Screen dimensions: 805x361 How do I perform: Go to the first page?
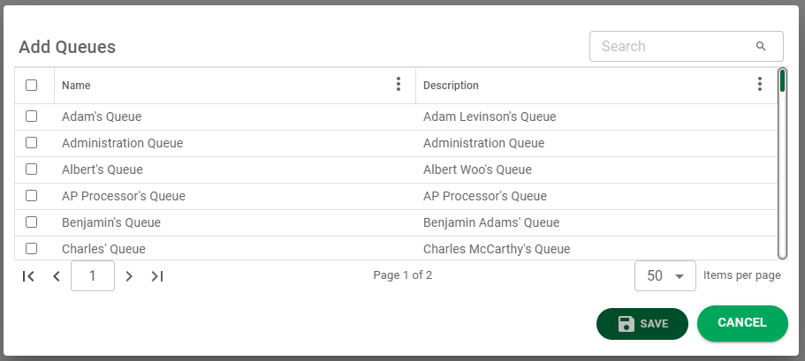28,276
